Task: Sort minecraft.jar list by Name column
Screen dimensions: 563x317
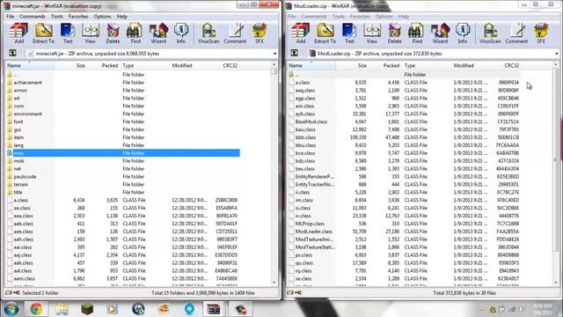Action: (29, 65)
